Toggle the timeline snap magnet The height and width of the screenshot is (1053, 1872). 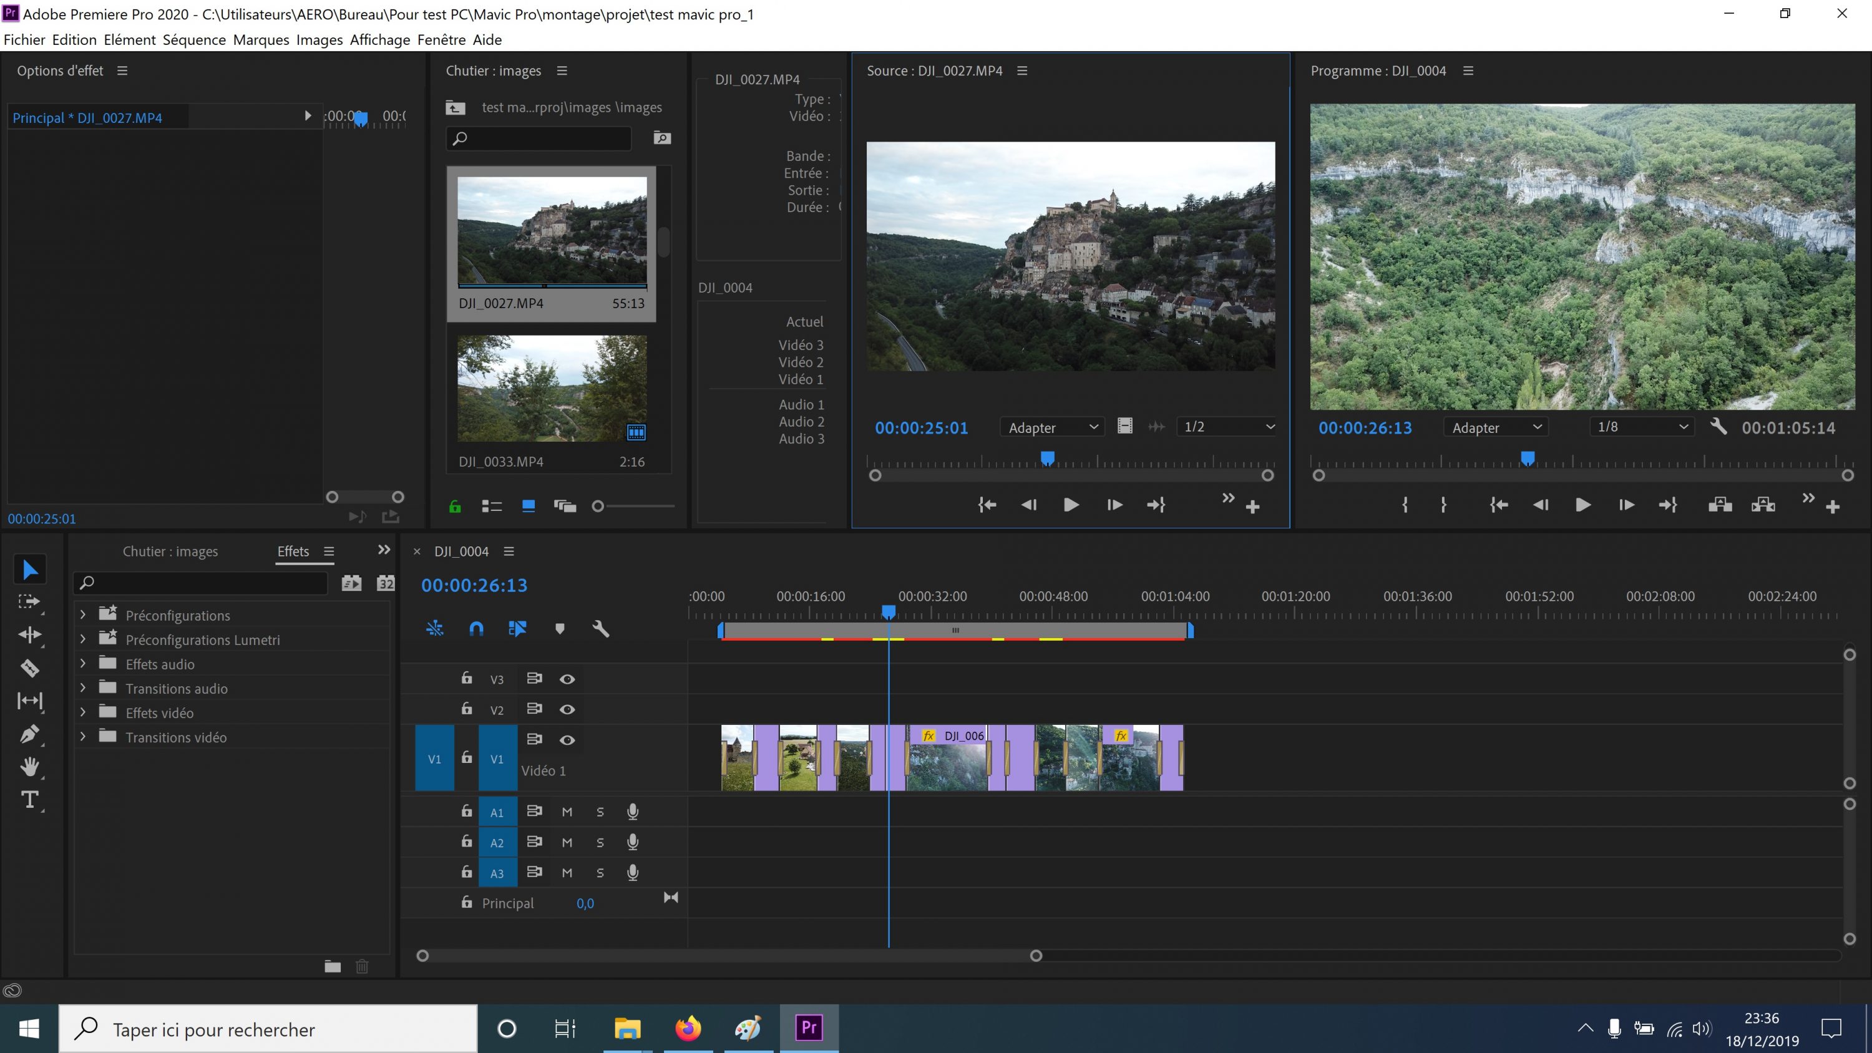click(x=476, y=629)
